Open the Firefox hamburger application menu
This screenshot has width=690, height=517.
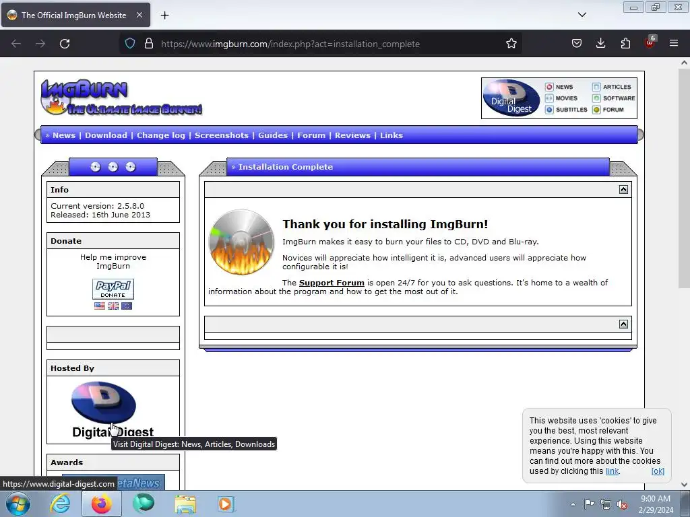pos(673,43)
